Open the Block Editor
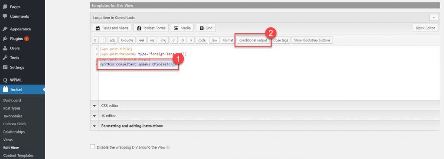 425,28
